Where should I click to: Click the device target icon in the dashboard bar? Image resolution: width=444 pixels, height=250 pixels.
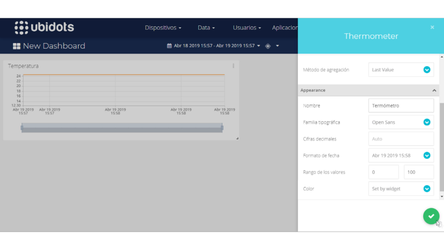click(x=268, y=46)
